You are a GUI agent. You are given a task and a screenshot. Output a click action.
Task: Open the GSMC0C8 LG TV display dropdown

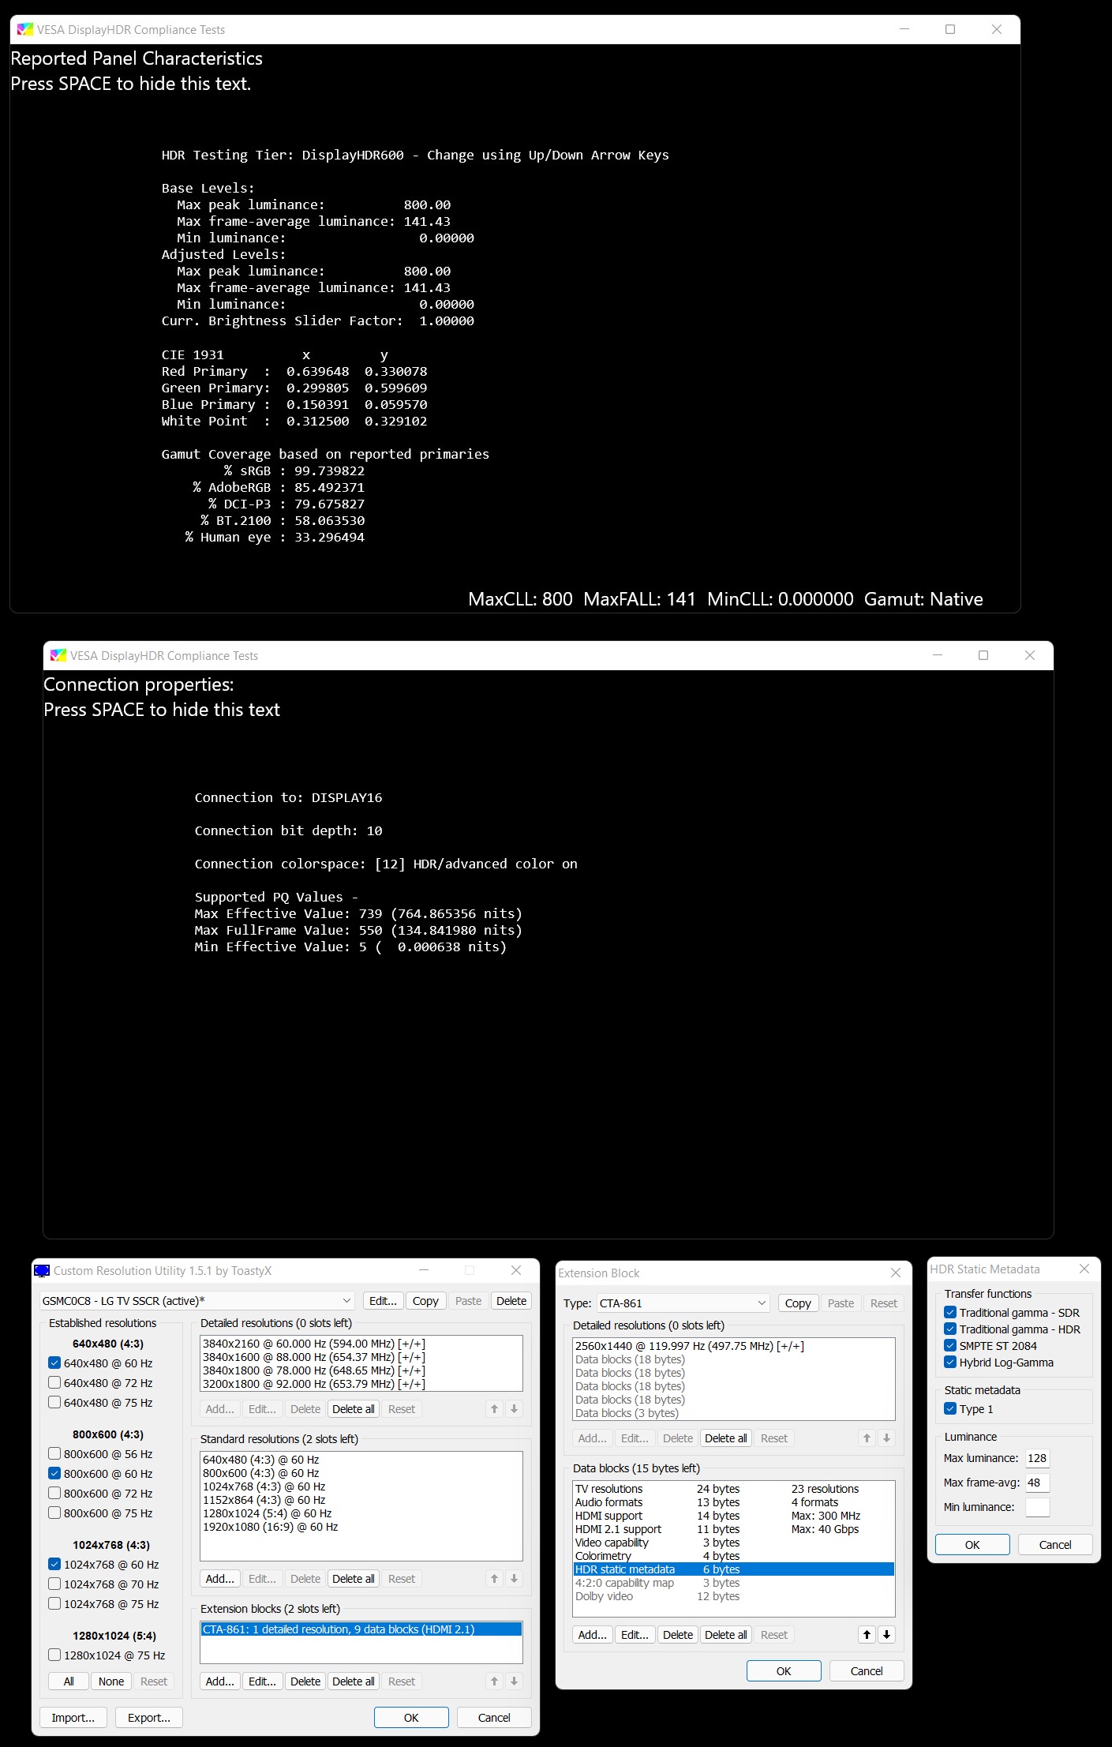click(197, 1300)
